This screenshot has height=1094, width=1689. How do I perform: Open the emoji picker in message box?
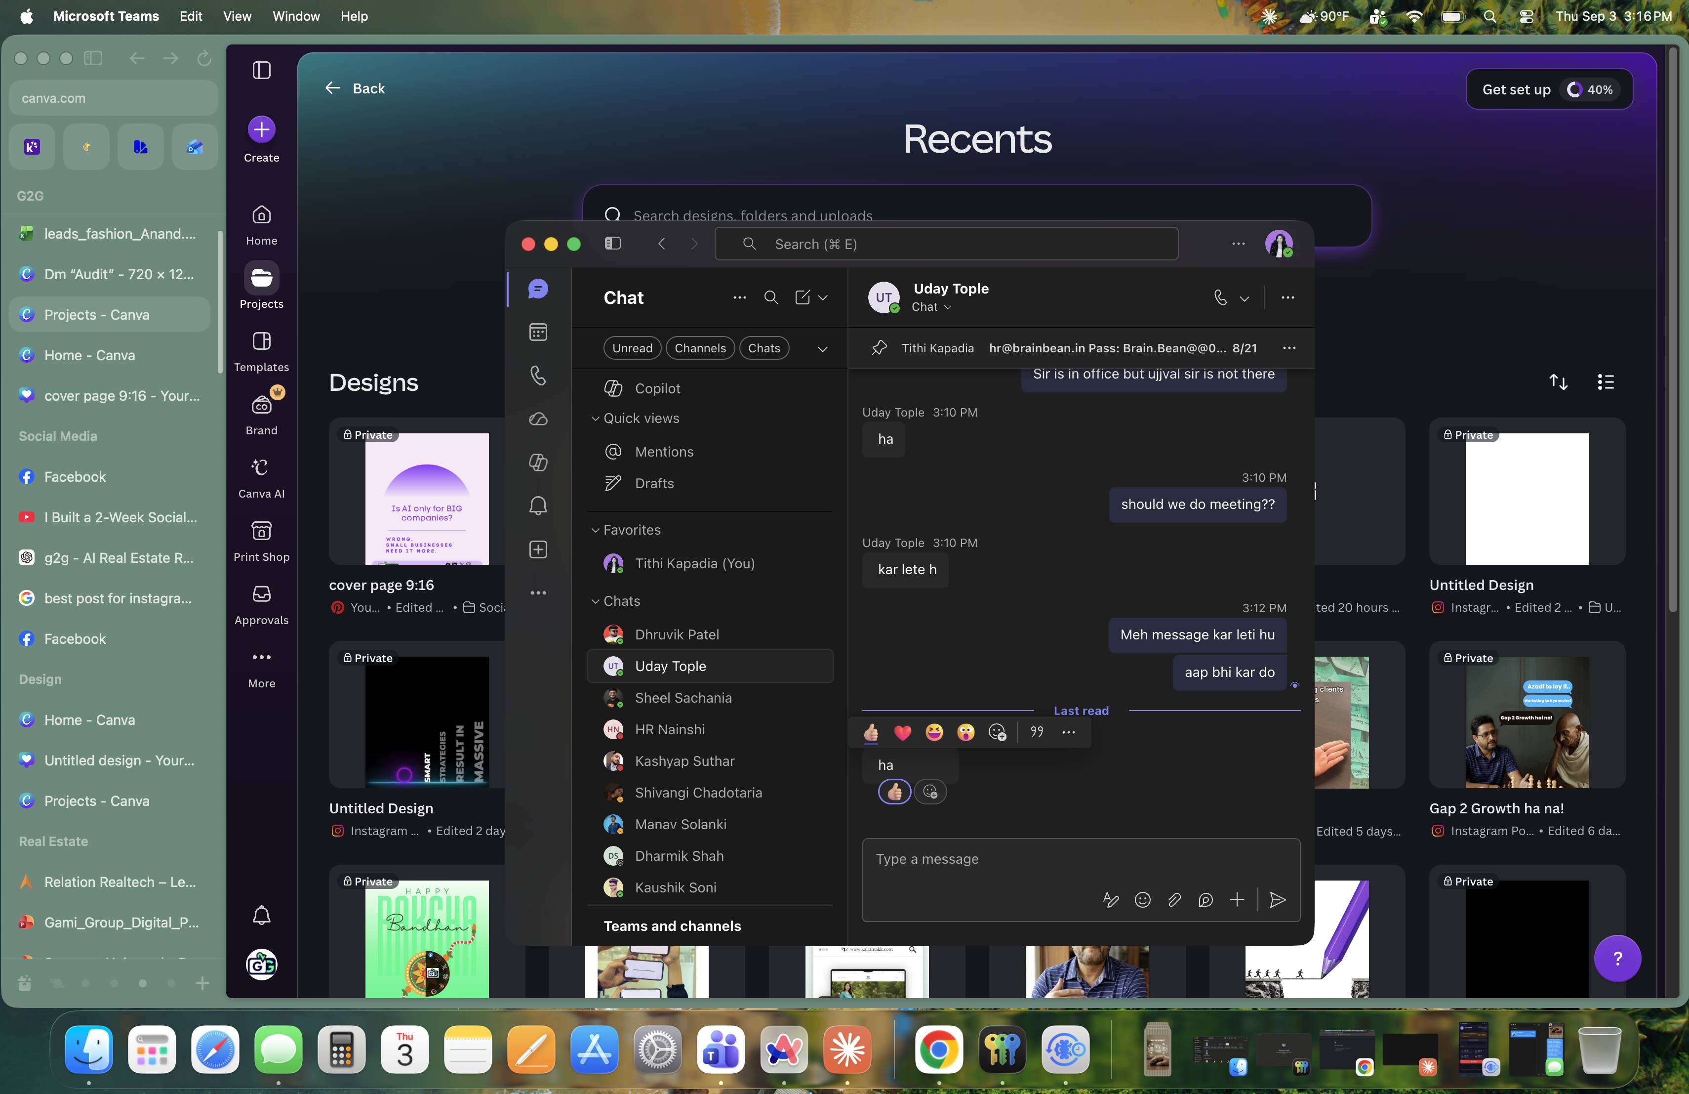point(1143,899)
